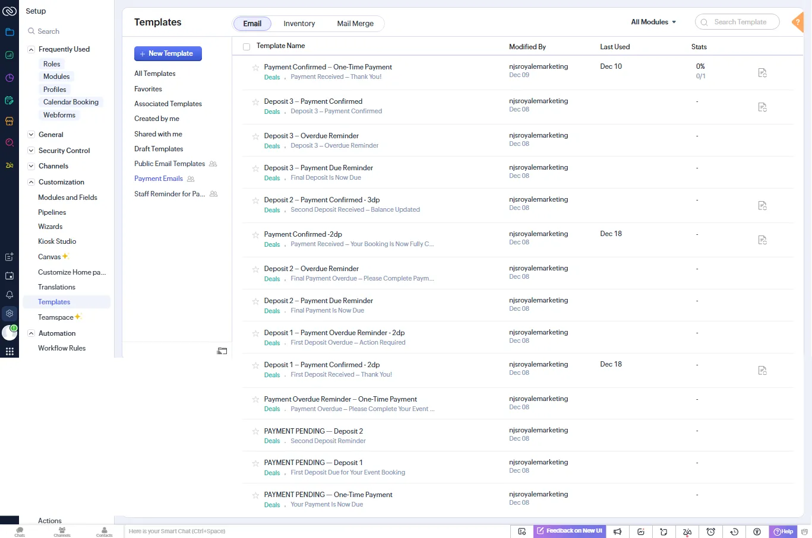
Task: Open the purple pie chart icon in the left rail
Action: coord(10,78)
